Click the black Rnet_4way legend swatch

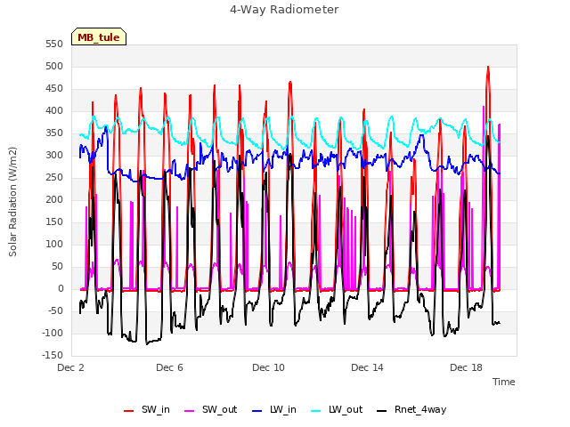[382, 411]
